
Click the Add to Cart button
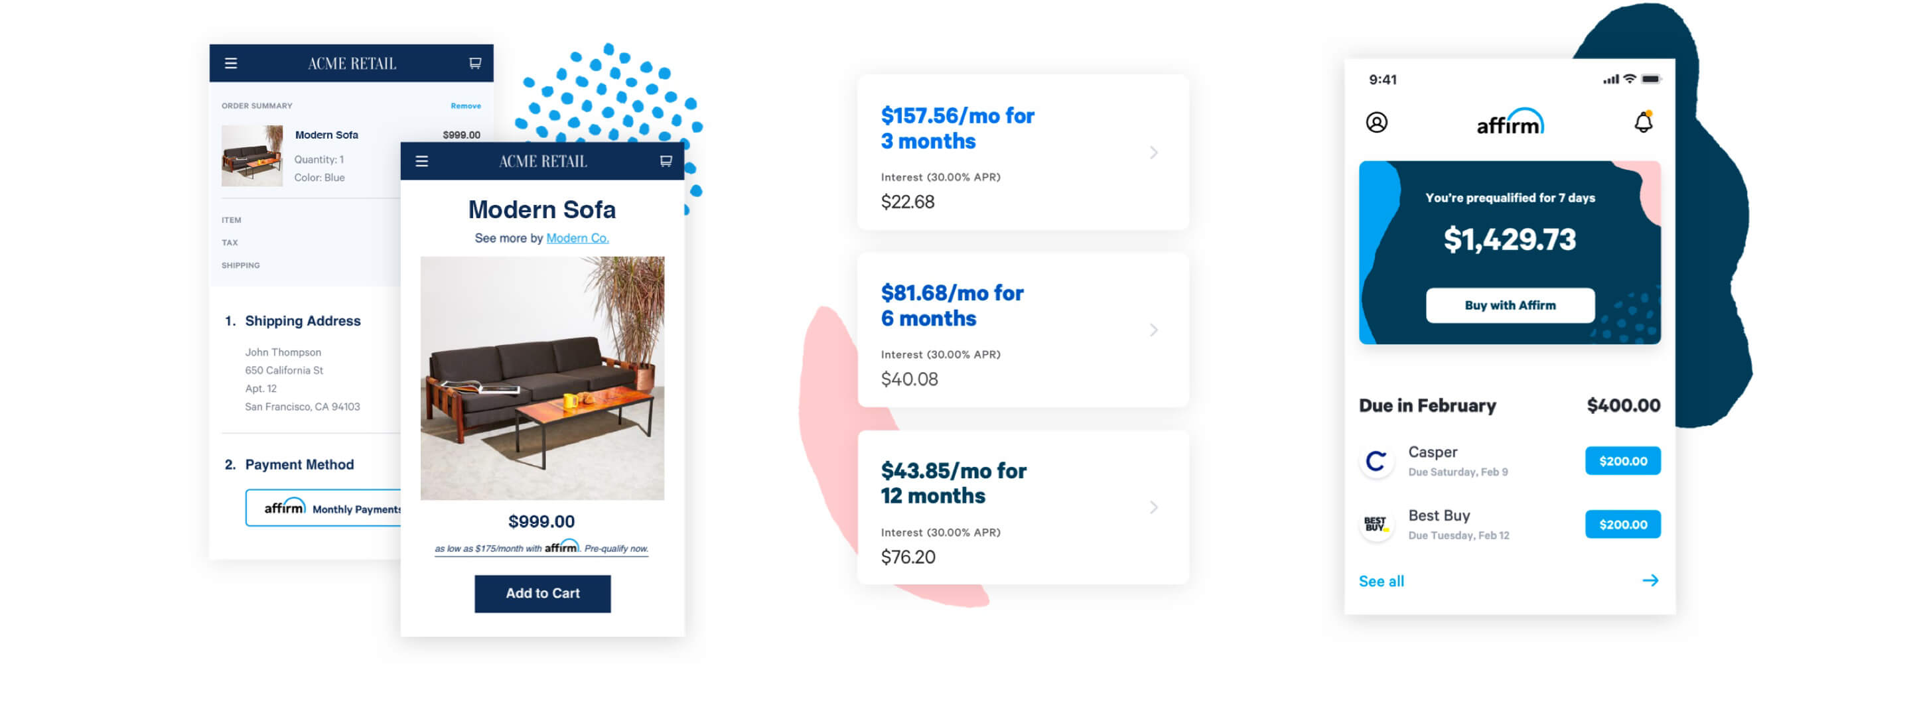coord(542,594)
